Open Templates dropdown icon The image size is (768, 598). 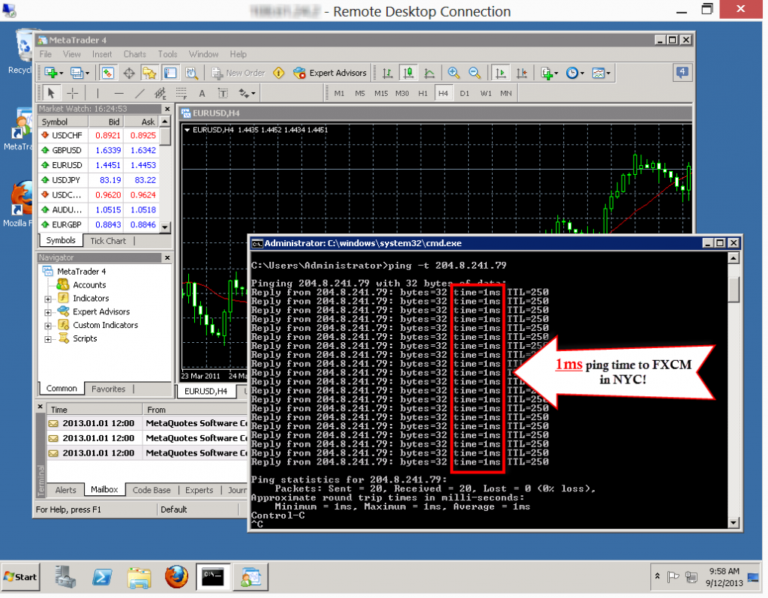(601, 74)
